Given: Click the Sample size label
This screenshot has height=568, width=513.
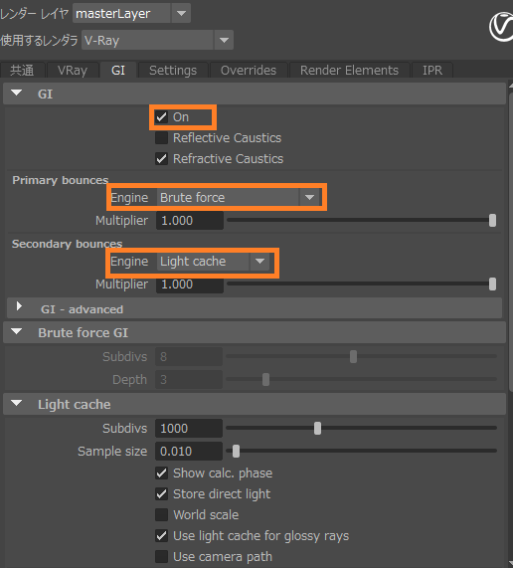Looking at the screenshot, I should click(112, 451).
